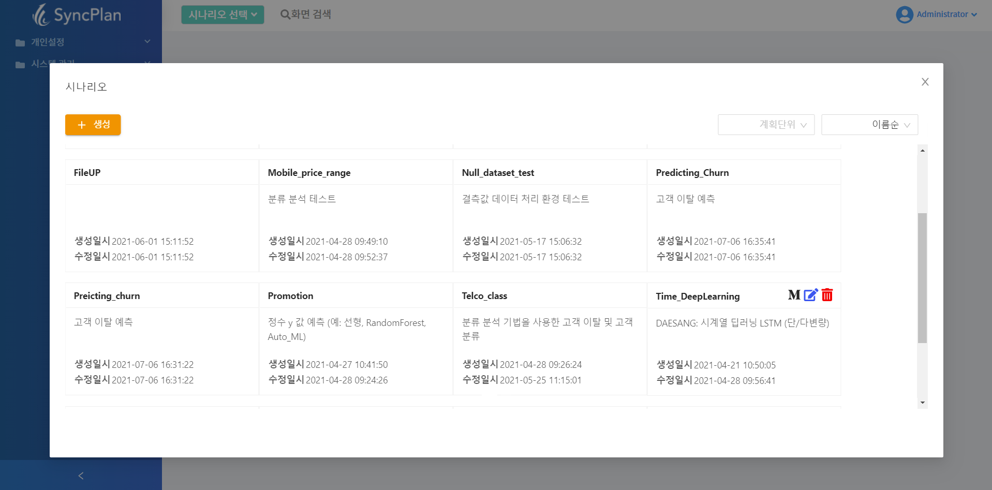Click the plus icon on 생성 button

pyautogui.click(x=81, y=125)
